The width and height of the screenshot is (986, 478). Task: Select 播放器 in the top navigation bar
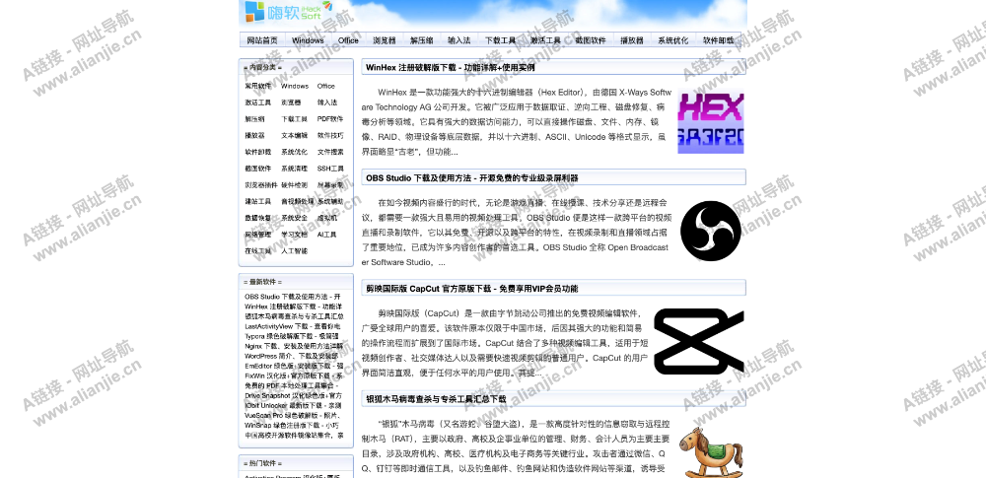(632, 40)
